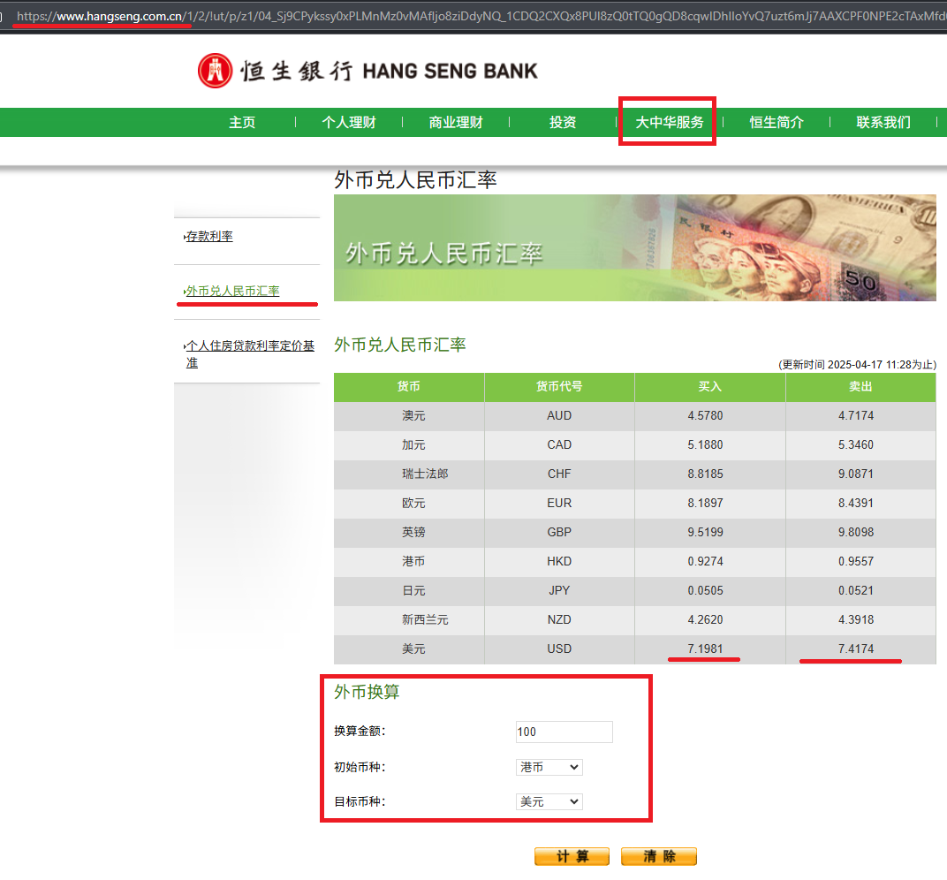Open the 商业理财 navigation menu item
The image size is (947, 880).
click(x=456, y=123)
